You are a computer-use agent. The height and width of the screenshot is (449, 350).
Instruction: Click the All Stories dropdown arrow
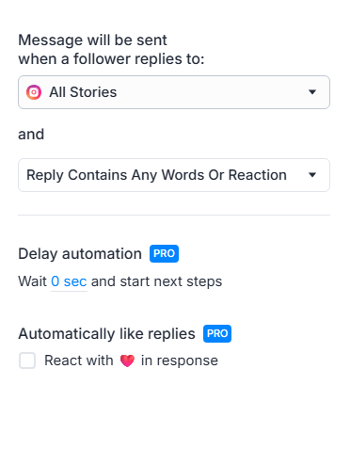312,92
